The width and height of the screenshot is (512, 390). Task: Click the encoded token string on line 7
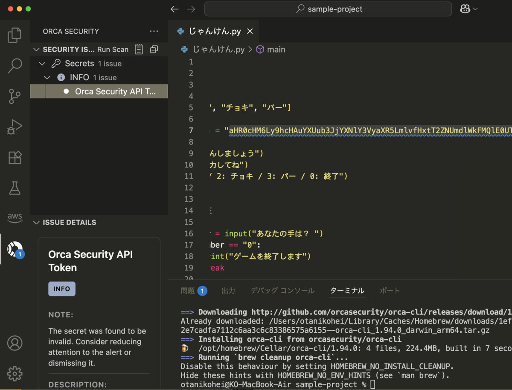[370, 130]
